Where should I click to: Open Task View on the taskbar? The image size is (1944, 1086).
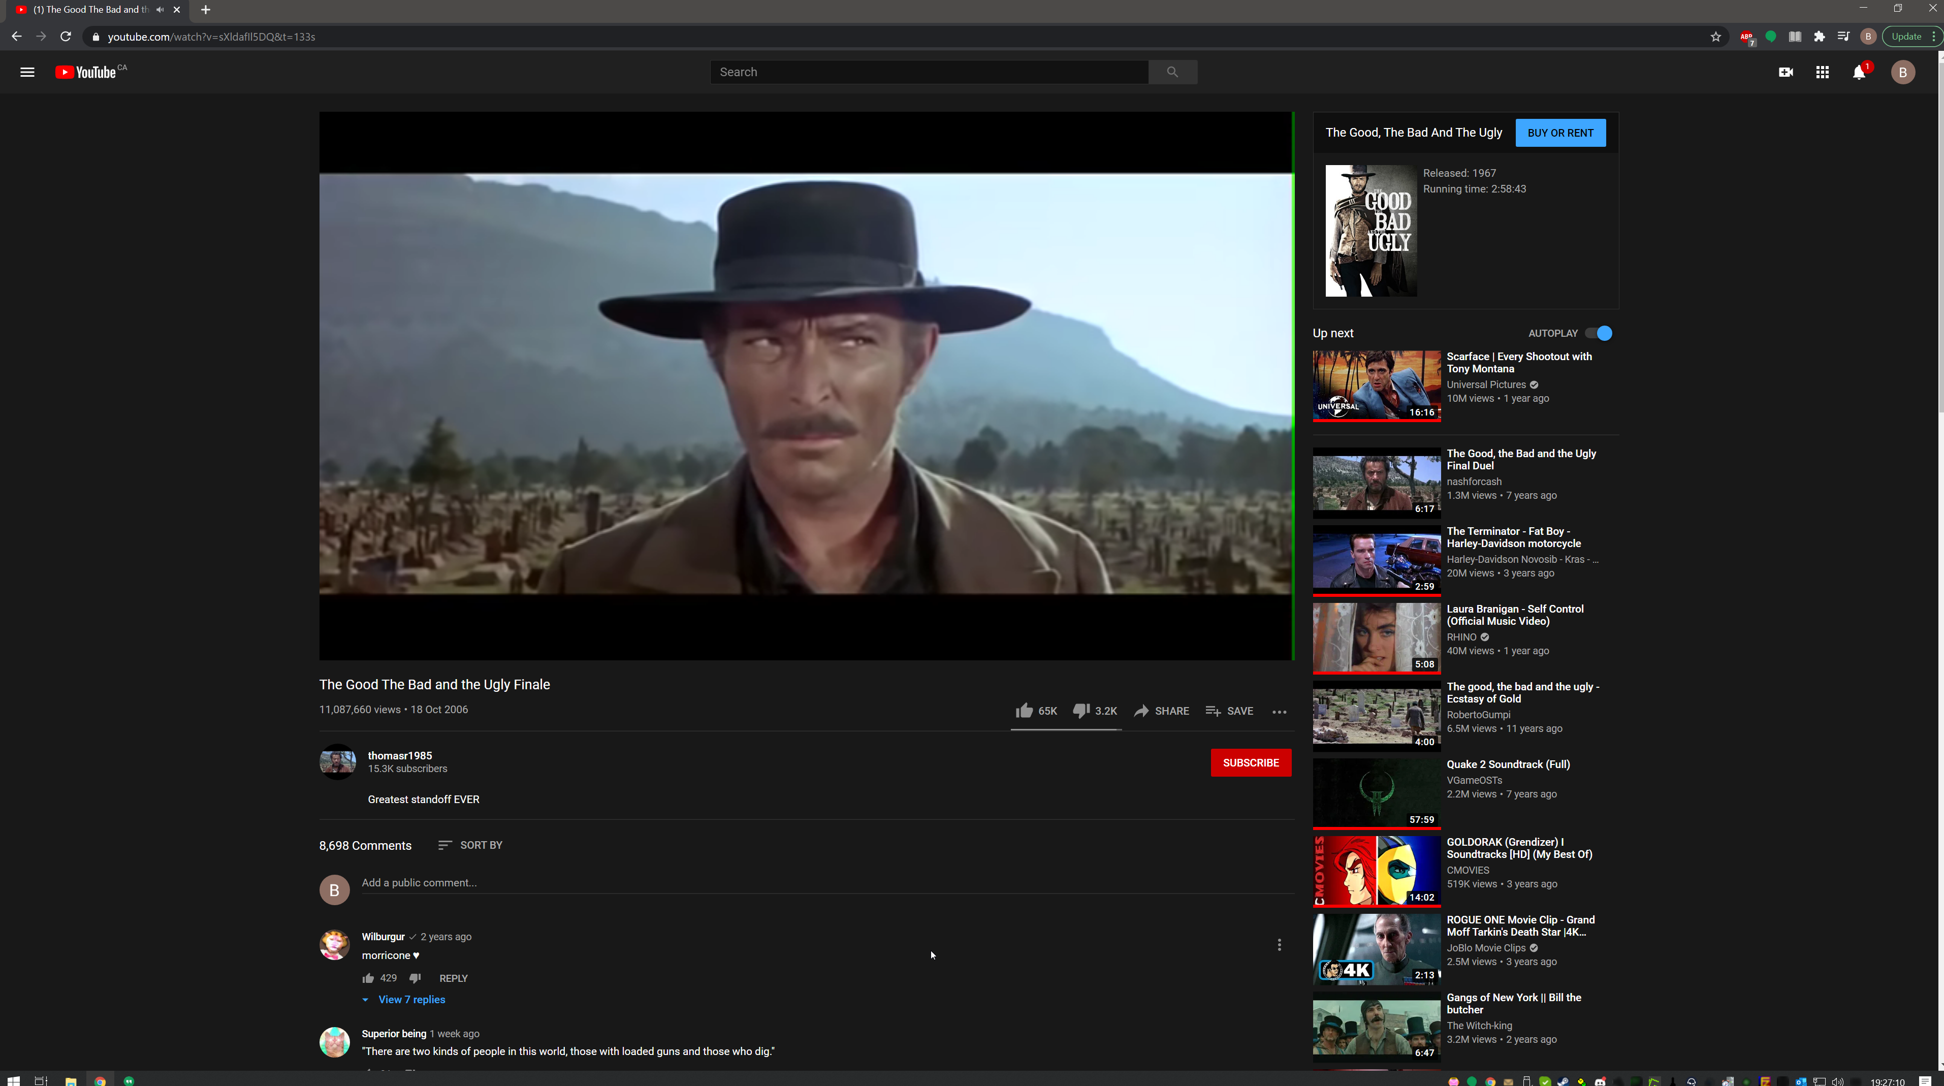pos(42,1081)
